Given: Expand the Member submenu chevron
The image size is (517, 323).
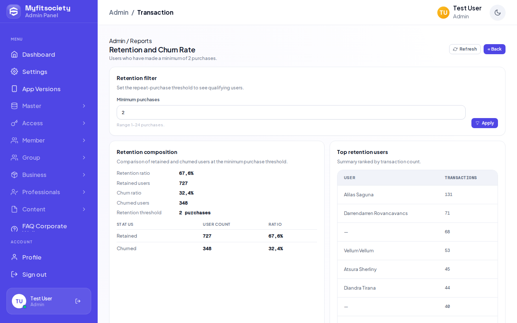Looking at the screenshot, I should click(84, 140).
